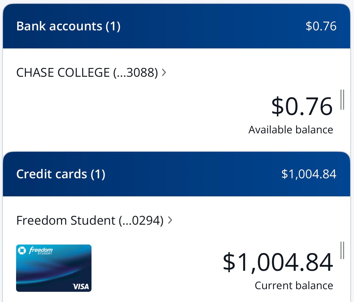Click the $0.76 total in Bank accounts header
This screenshot has width=354, height=302.
click(321, 26)
